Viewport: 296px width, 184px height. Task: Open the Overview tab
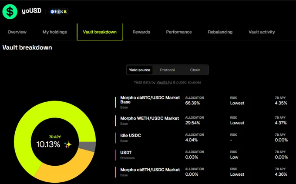pyautogui.click(x=17, y=32)
